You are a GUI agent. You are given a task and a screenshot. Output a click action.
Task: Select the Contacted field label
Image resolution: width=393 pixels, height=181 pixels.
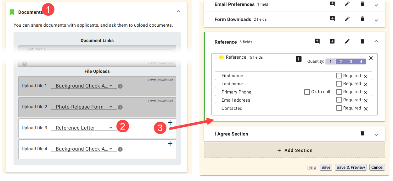click(x=232, y=108)
